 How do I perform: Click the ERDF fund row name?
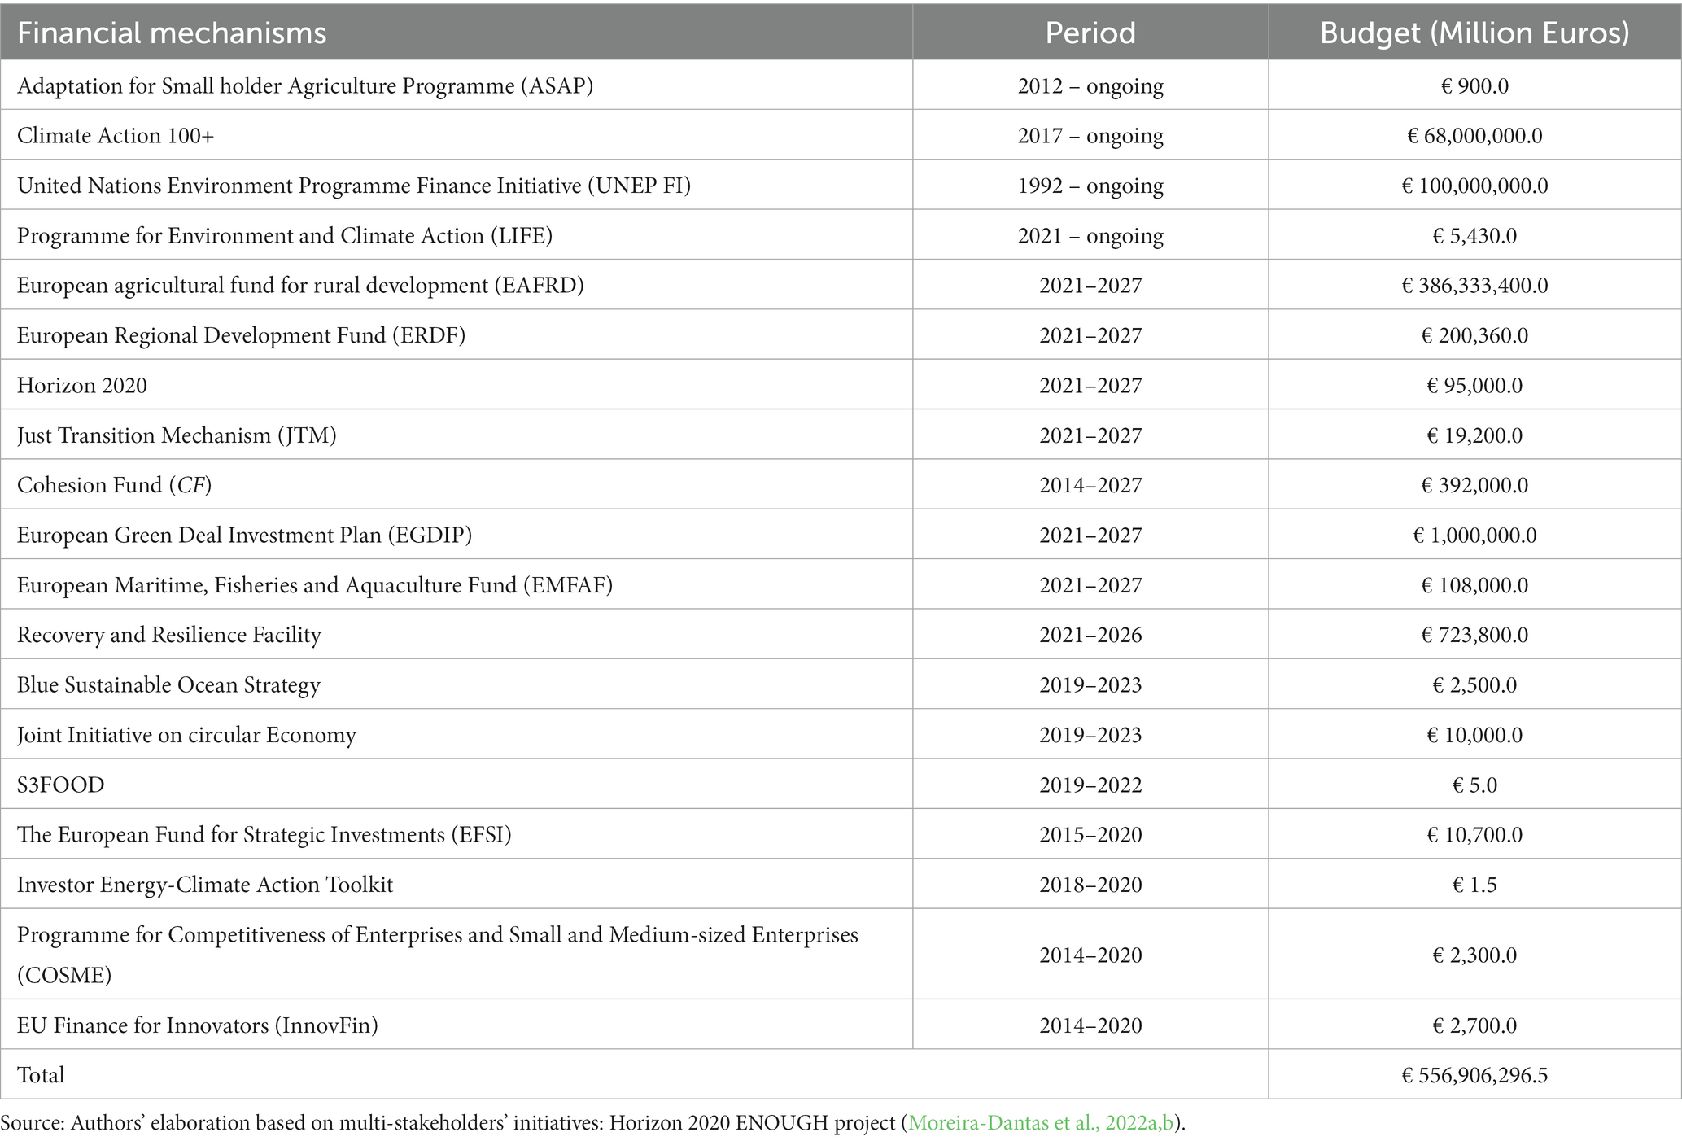[x=241, y=335]
